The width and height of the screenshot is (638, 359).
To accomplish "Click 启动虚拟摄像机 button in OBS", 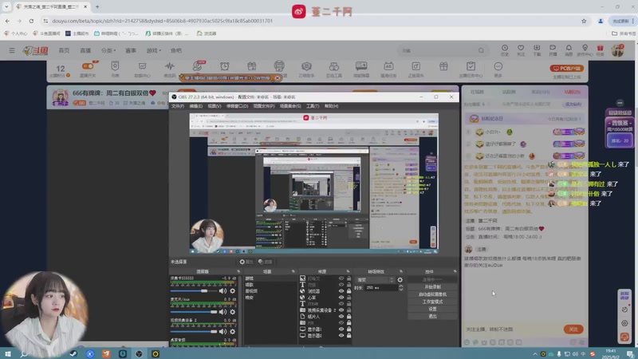I will (432, 294).
